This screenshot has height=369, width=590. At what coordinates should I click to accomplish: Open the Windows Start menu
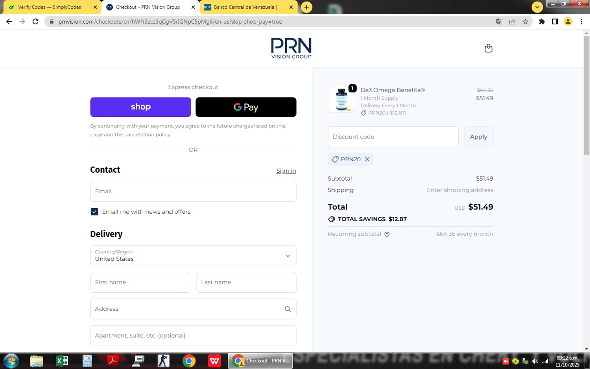point(11,361)
